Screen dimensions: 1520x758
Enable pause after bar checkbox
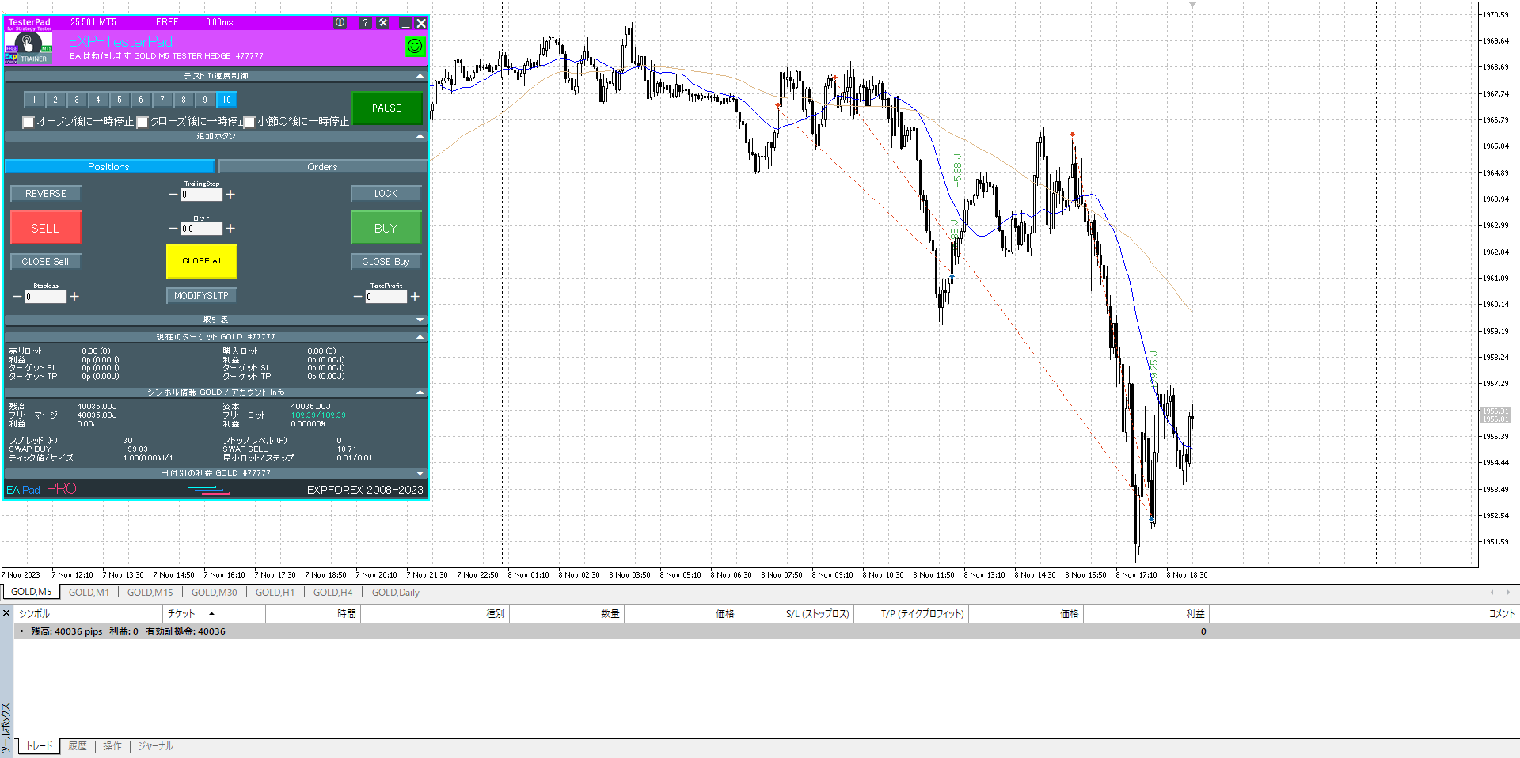[249, 122]
